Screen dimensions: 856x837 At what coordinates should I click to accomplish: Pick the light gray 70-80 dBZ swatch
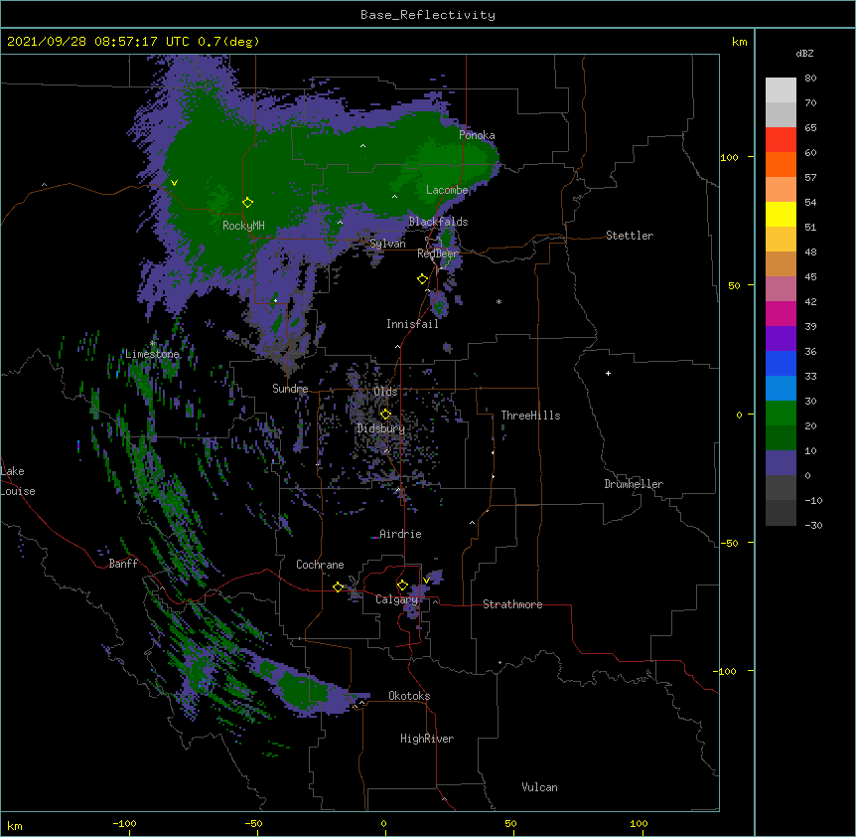click(781, 90)
